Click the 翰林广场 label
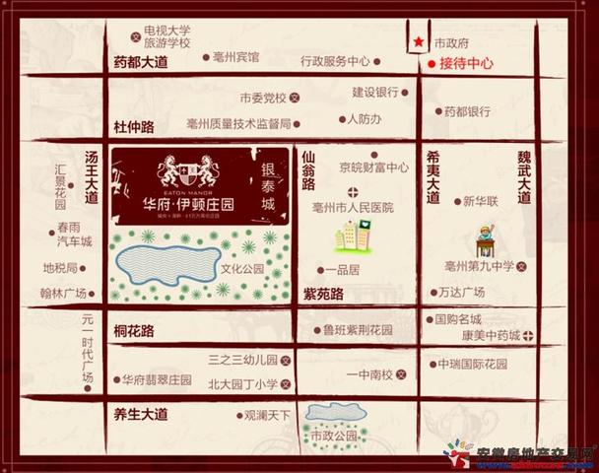This screenshot has width=599, height=473. click(63, 294)
